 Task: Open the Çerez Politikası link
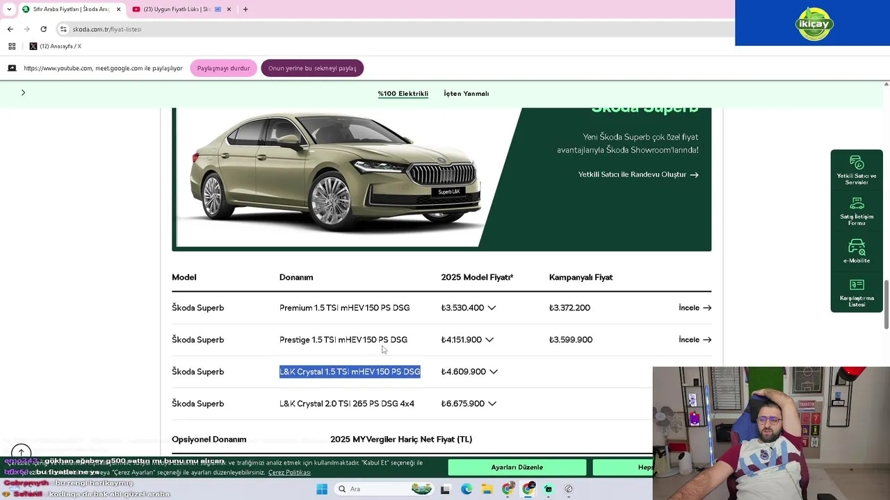coord(289,472)
